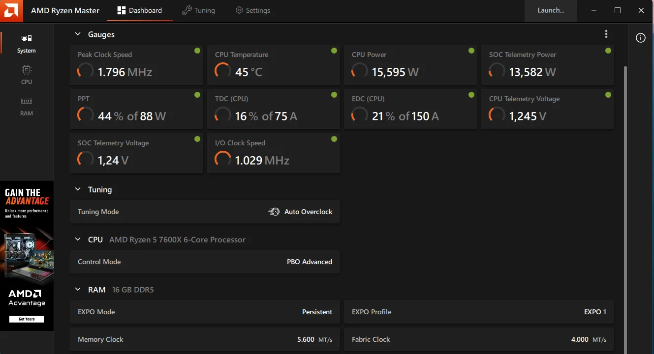This screenshot has height=354, width=654.
Task: Click the CPU Power gauge dial
Action: click(x=360, y=71)
